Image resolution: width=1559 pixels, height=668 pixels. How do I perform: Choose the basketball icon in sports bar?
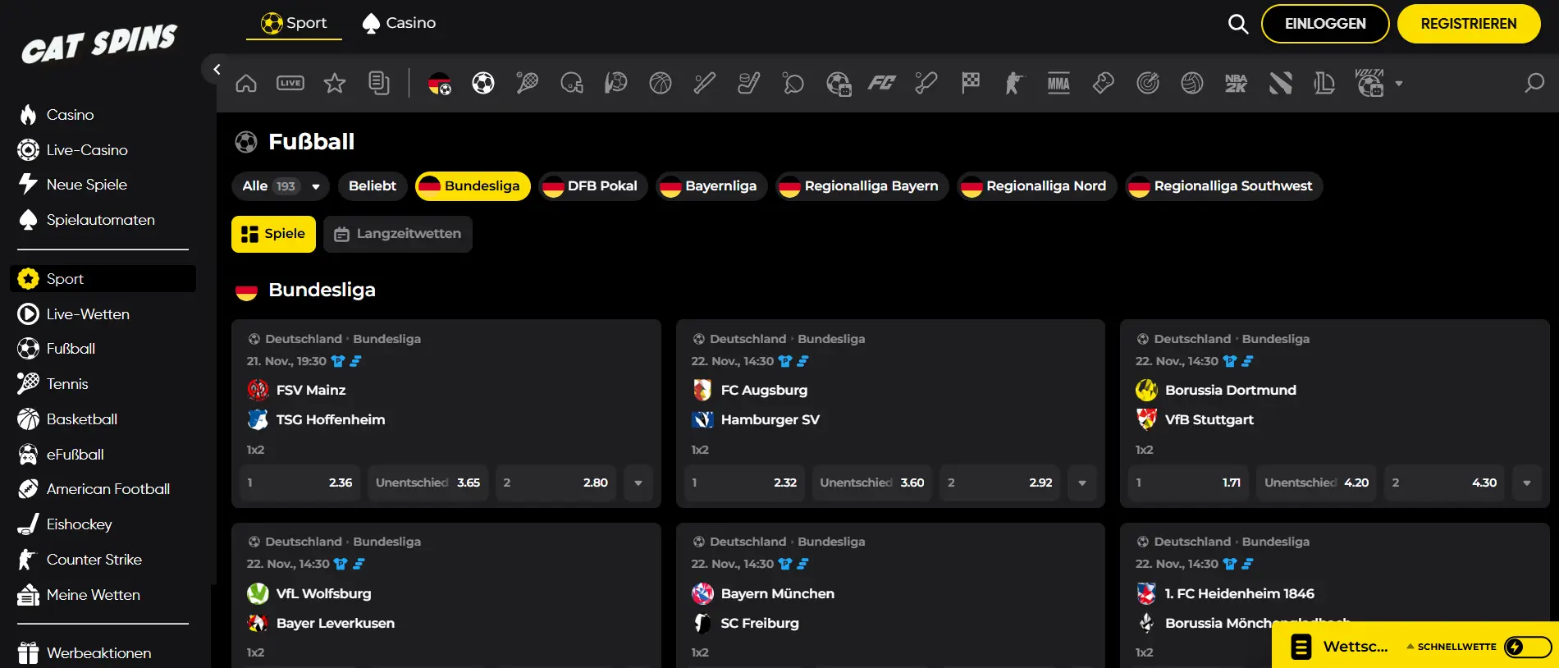pyautogui.click(x=661, y=83)
